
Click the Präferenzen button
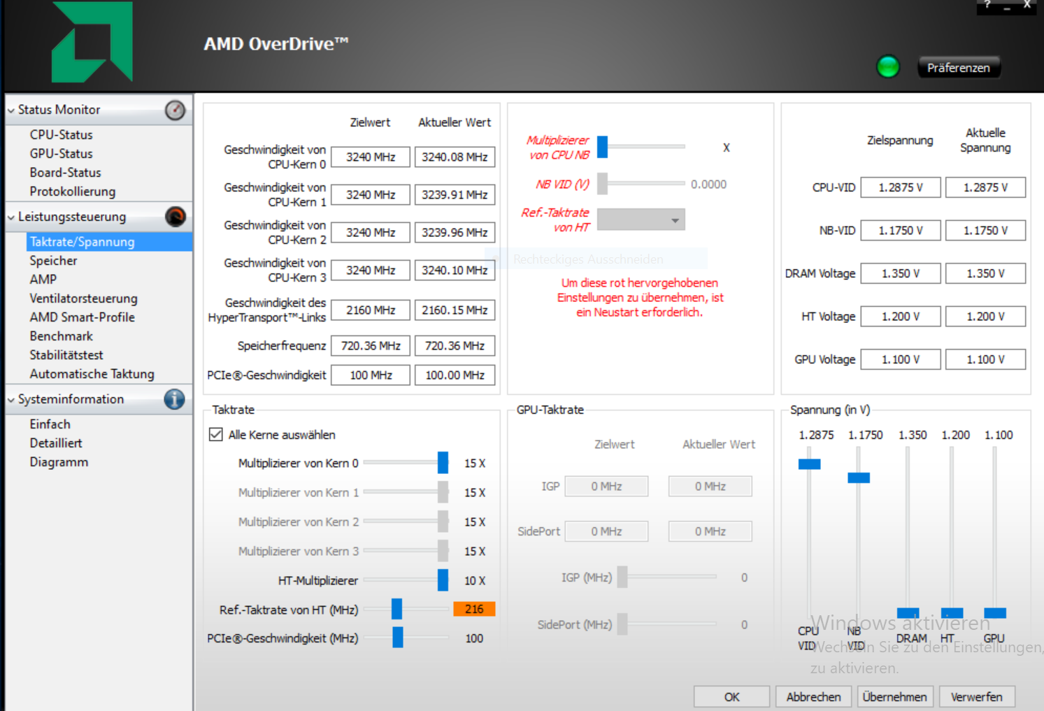click(x=958, y=68)
